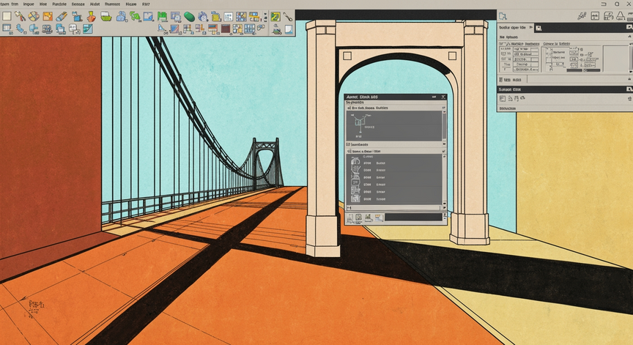Select the first item icon in the floating window list

pos(355,162)
